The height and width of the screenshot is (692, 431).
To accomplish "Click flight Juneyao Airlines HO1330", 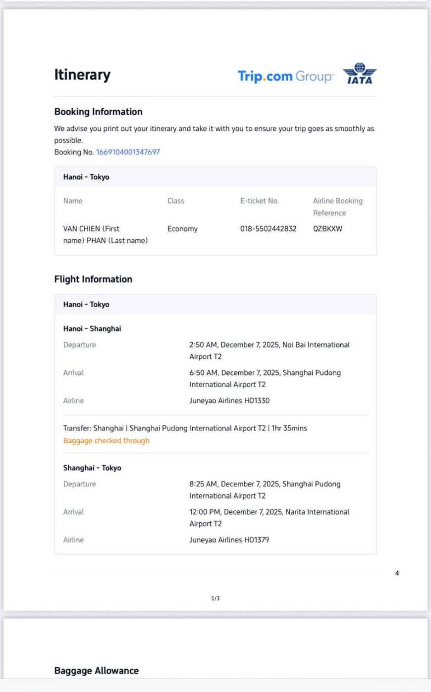I will click(229, 401).
